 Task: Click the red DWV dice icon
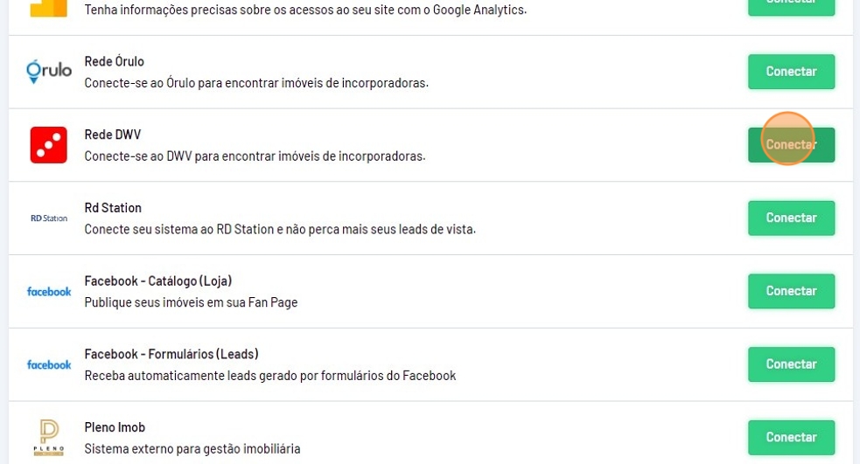(49, 145)
